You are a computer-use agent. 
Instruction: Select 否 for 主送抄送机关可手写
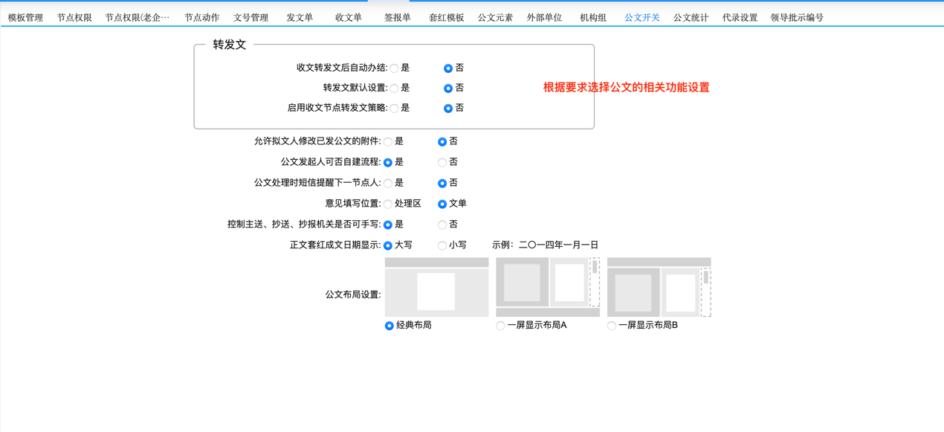(441, 224)
